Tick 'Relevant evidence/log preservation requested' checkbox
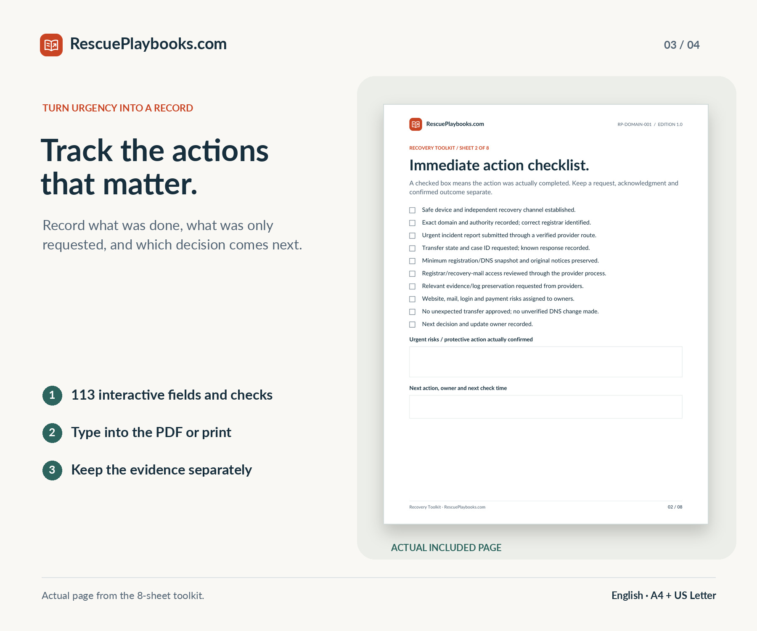Viewport: 757px width, 631px height. 413,286
